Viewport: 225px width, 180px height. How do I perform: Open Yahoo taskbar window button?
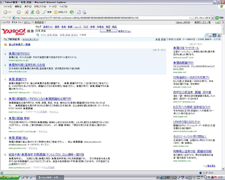point(50,177)
